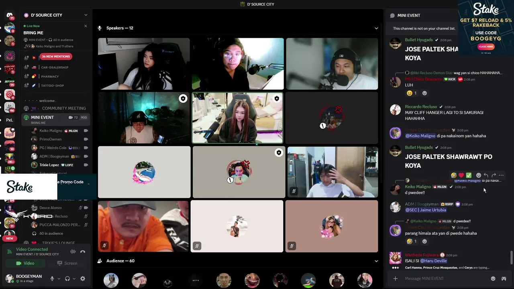React with the laughing emoji in hover toolbar
Image resolution: width=514 pixels, height=289 pixels.
click(x=454, y=175)
